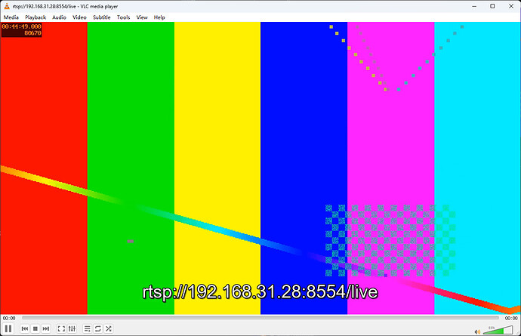Skip to next media item
This screenshot has height=336, width=521.
point(46,328)
